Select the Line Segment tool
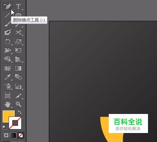This screenshot has width=157, height=142. point(8,15)
